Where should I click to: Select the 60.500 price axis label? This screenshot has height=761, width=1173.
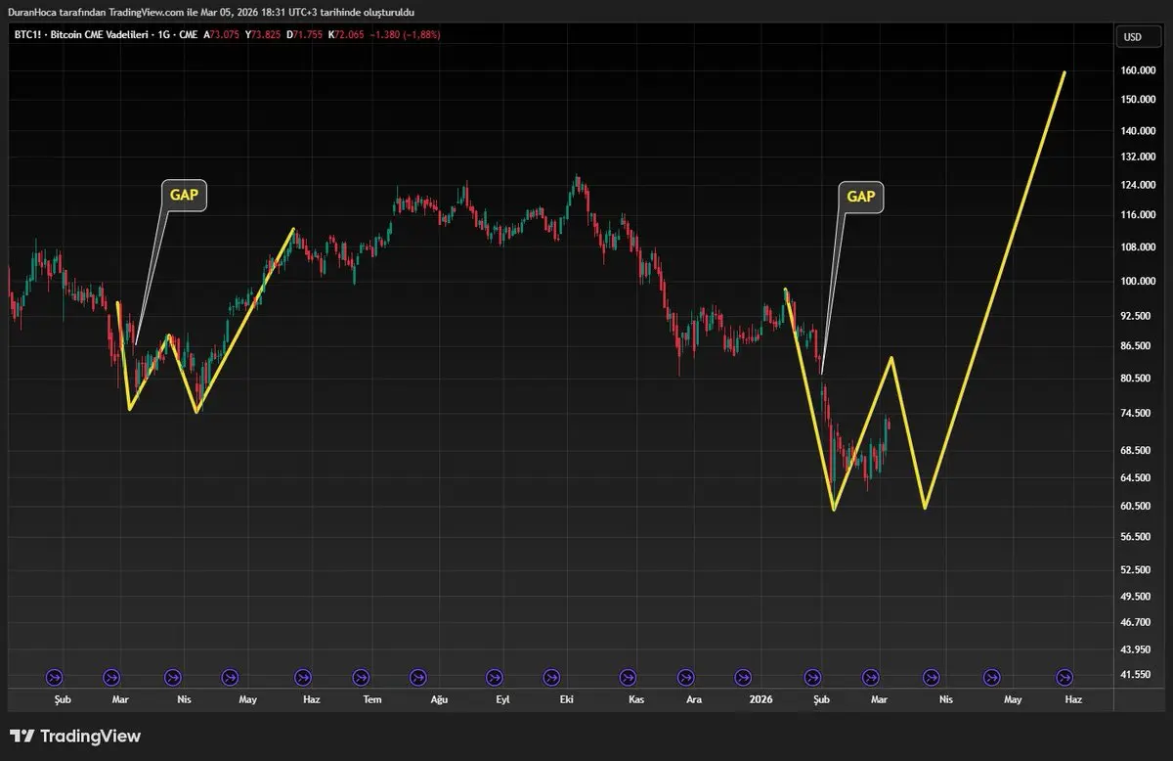tap(1134, 506)
